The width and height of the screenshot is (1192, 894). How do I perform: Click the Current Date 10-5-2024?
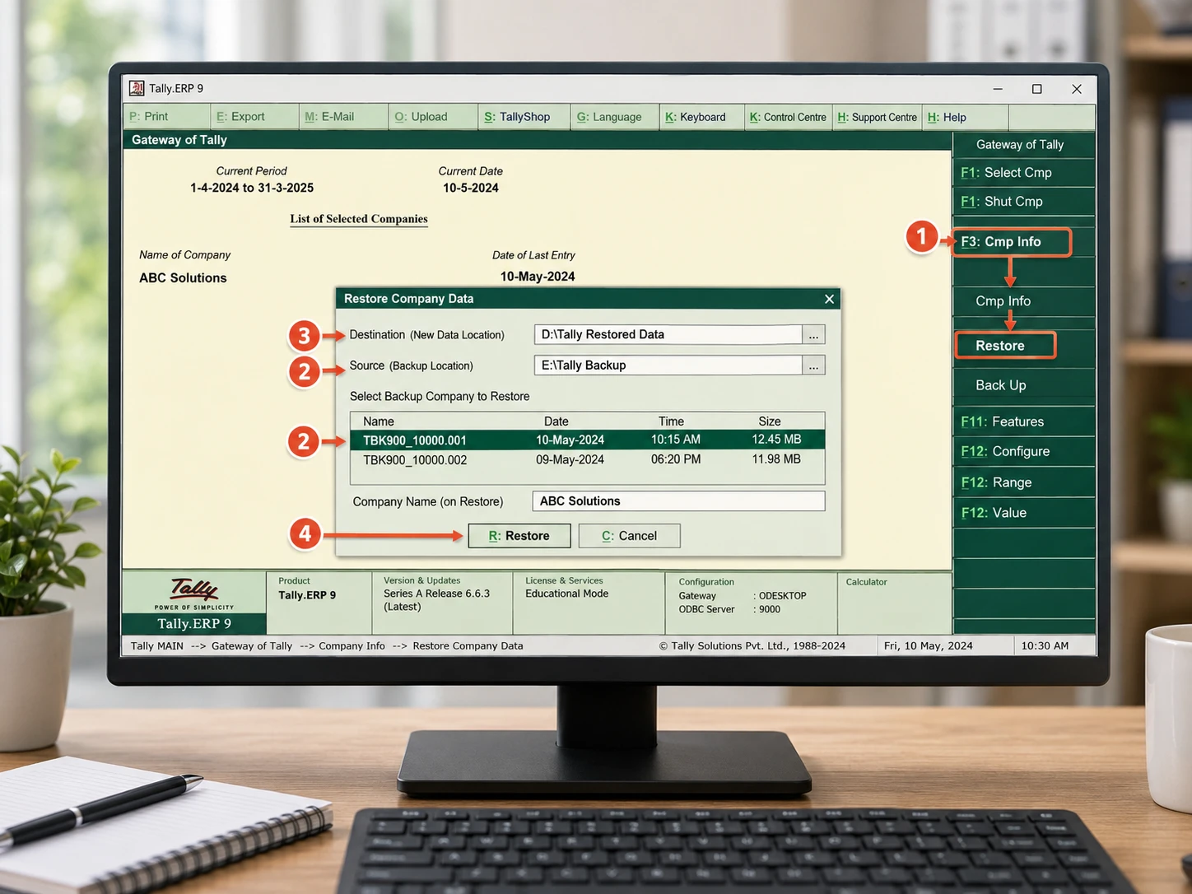(x=471, y=188)
